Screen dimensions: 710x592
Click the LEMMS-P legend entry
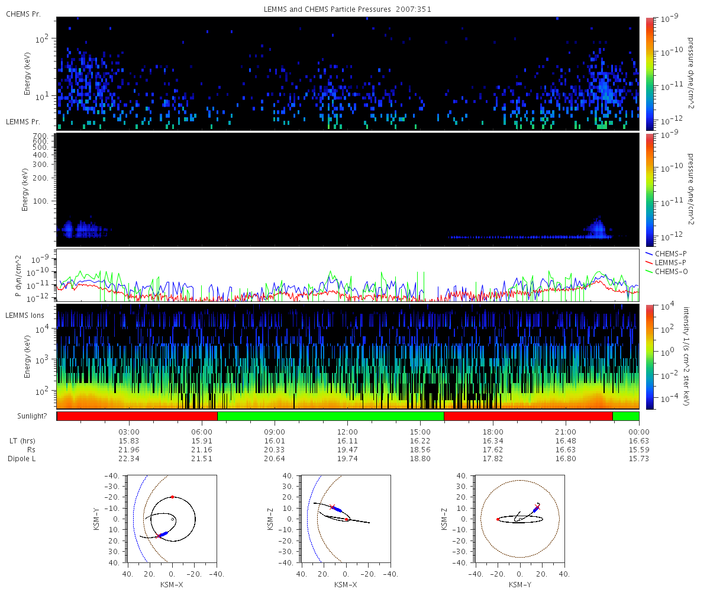coord(667,262)
